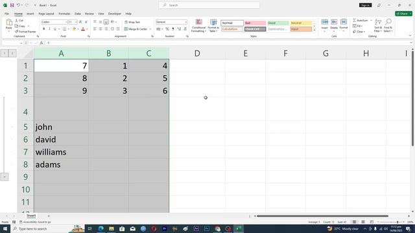Open Sort & Filter options
This screenshot has width=415, height=233.
pyautogui.click(x=378, y=26)
